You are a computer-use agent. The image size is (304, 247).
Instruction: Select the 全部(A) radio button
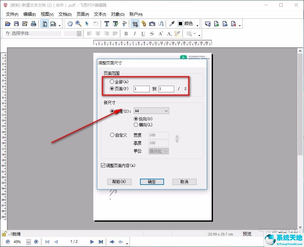(112, 82)
